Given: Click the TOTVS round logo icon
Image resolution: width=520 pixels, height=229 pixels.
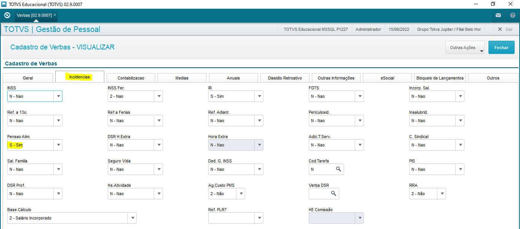Looking at the screenshot, I should (7, 15).
